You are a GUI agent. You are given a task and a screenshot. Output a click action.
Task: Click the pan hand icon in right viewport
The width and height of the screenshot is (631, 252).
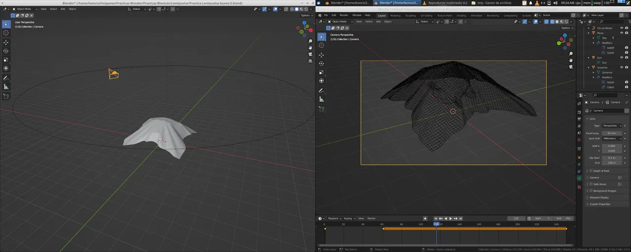(570, 60)
